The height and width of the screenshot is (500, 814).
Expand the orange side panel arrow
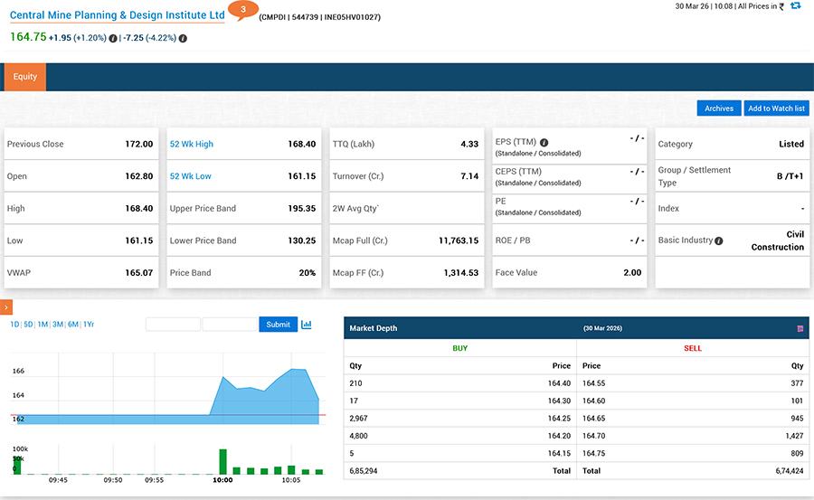tap(5, 308)
